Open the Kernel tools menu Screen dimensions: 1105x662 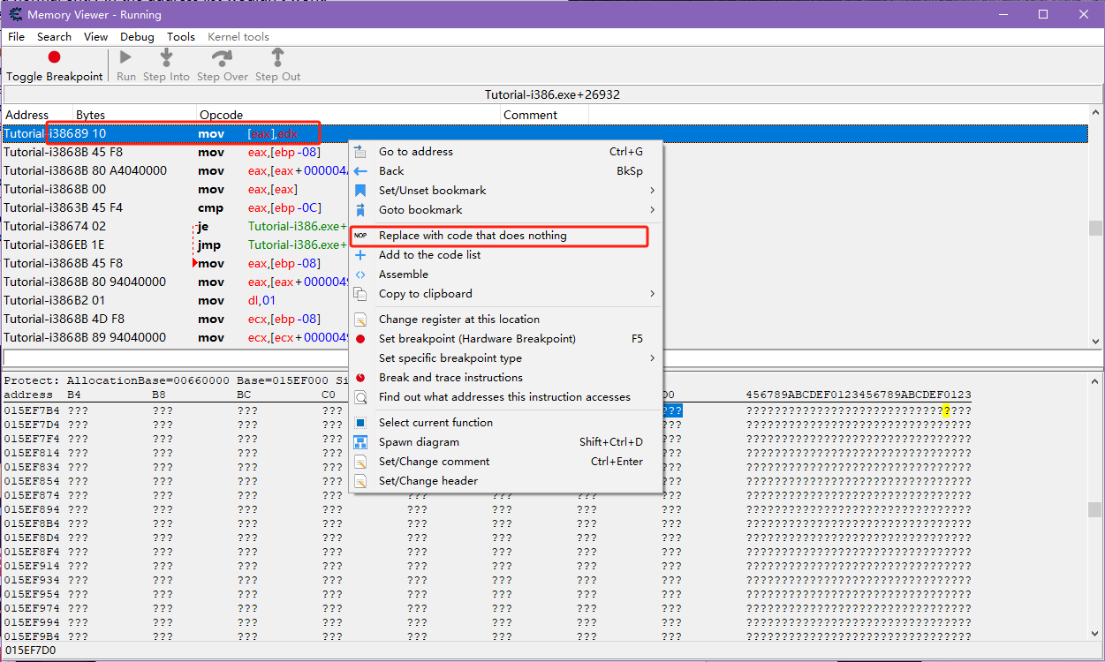coord(238,37)
